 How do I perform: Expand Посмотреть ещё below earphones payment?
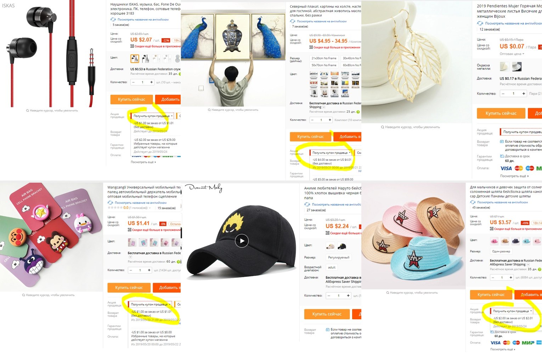click(143, 162)
